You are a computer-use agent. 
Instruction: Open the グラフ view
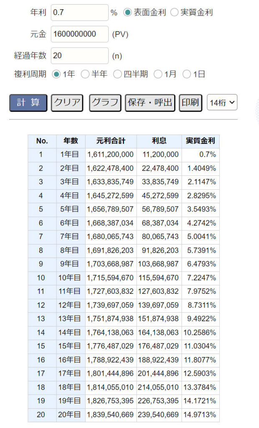(x=105, y=103)
